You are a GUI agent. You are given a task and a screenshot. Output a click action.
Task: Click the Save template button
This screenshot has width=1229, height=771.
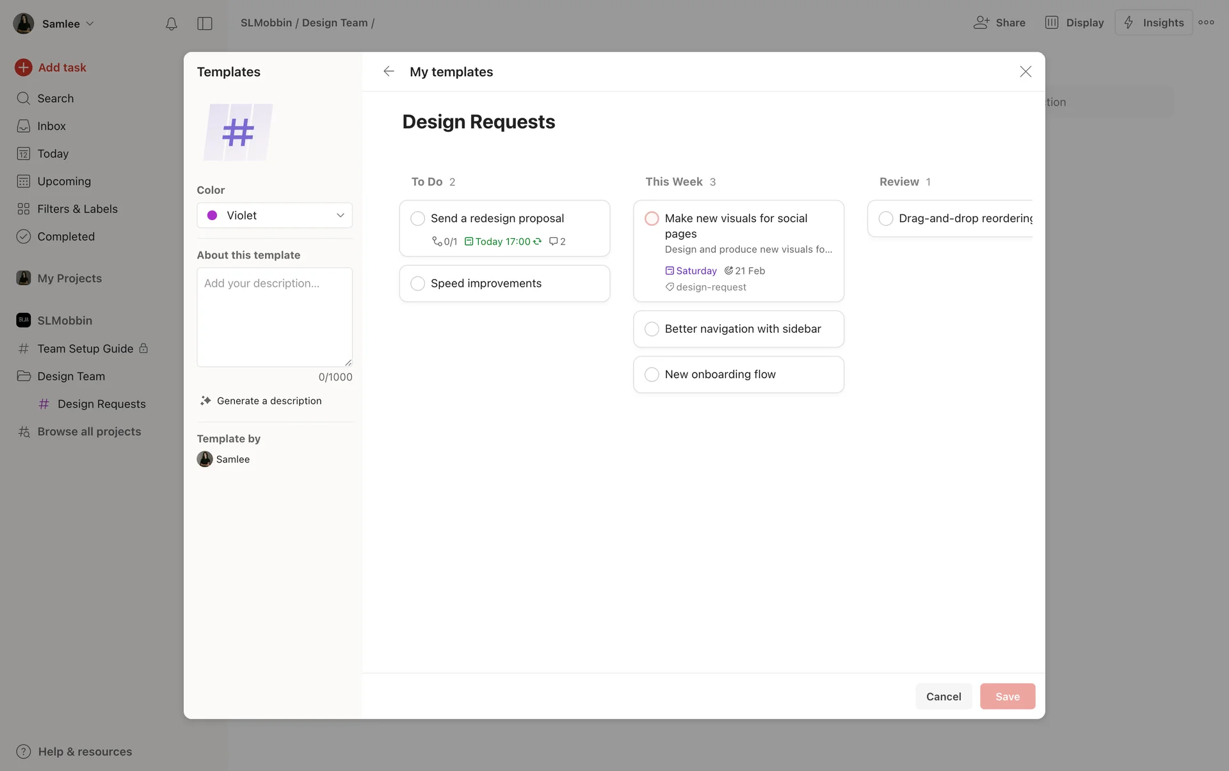[x=1007, y=696]
